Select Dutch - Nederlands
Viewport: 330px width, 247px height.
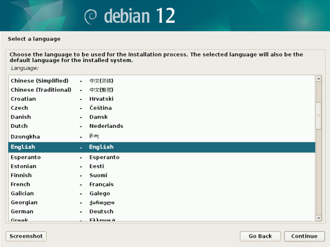[162, 126]
